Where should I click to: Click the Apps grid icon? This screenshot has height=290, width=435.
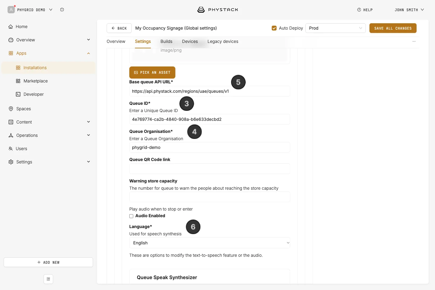[11, 53]
